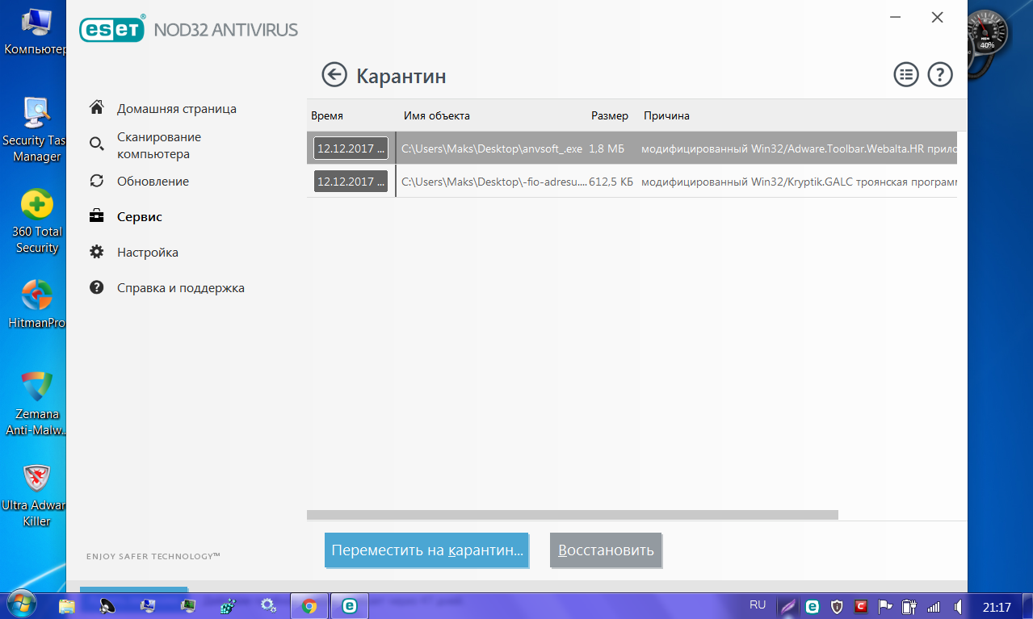Open Настройка settings section
The image size is (1033, 619).
(x=147, y=253)
